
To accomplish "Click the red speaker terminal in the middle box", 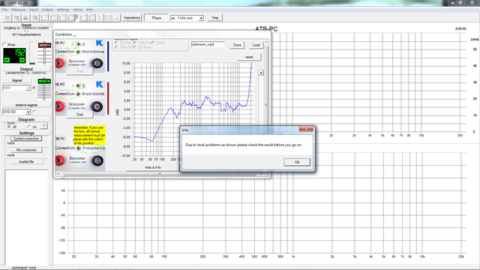I will click(59, 106).
